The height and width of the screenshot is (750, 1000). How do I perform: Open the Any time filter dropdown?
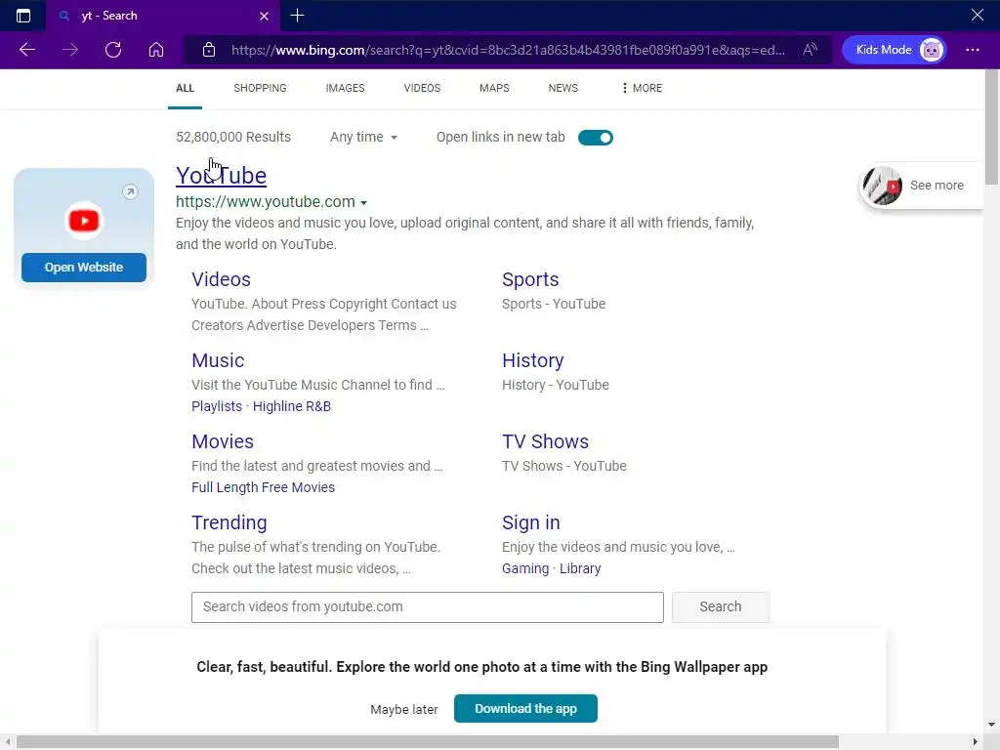[x=363, y=137]
